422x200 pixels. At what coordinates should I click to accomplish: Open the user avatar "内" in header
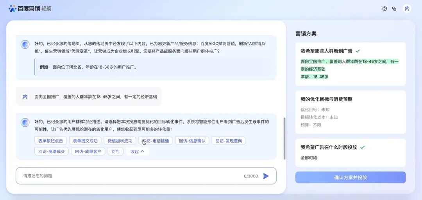pos(407,9)
